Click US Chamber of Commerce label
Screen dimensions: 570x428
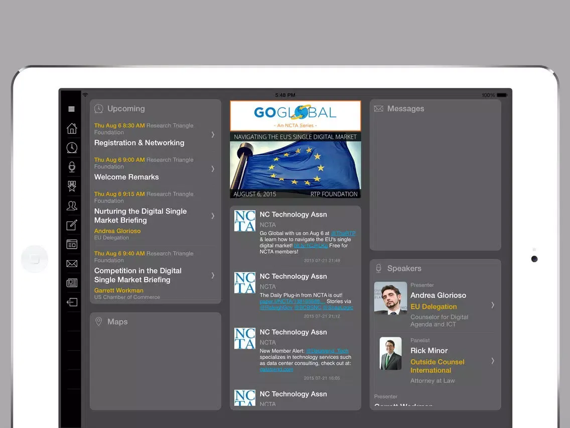pos(127,297)
